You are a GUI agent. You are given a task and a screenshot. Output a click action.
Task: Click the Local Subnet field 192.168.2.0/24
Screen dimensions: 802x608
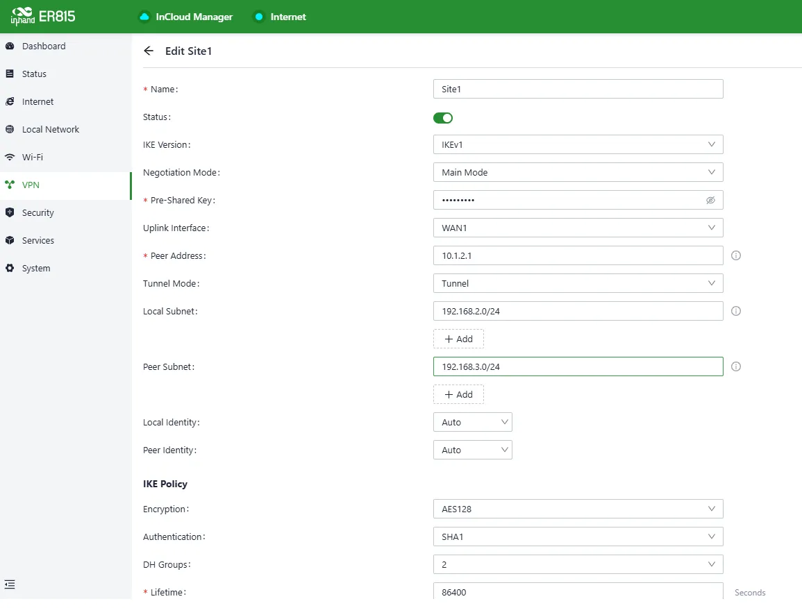click(578, 311)
